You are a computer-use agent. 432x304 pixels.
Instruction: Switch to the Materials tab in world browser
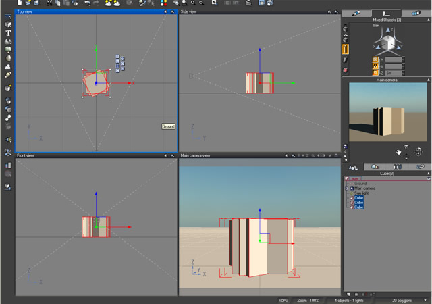[375, 166]
